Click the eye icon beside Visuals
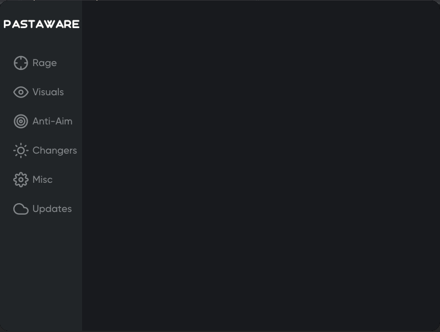This screenshot has height=332, width=440. (x=20, y=92)
